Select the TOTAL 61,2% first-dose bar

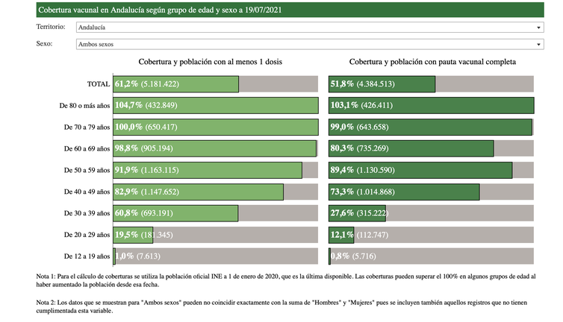(175, 84)
